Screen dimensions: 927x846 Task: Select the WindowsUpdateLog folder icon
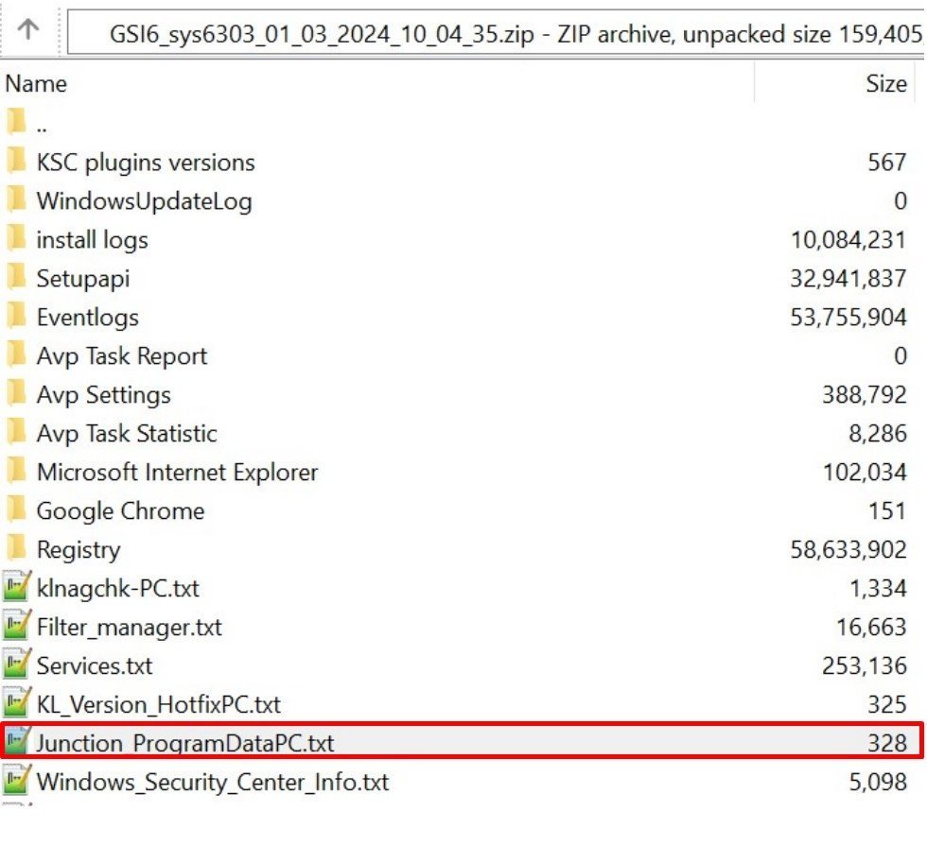17,199
